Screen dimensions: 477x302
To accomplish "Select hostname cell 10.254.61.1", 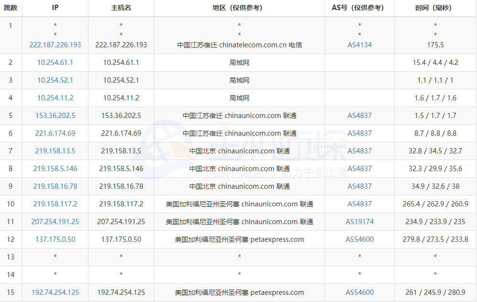I will point(121,63).
